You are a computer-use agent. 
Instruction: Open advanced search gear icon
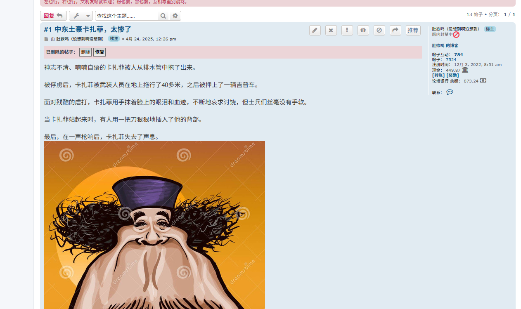(x=175, y=16)
